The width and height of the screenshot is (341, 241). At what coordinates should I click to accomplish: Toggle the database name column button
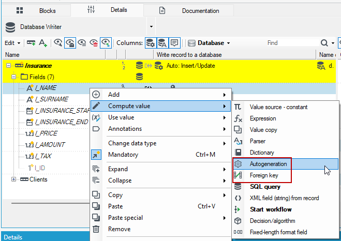[162, 43]
